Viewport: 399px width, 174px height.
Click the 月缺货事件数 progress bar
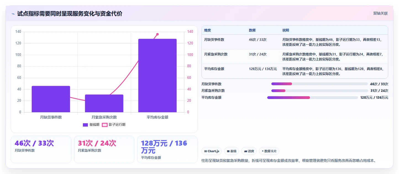[320, 84]
